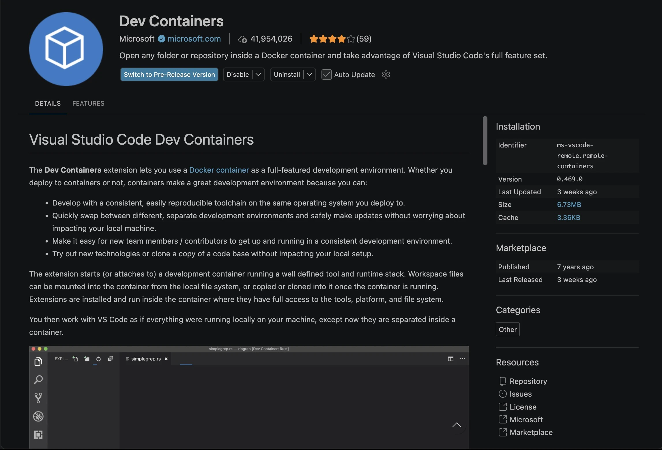
Task: Click the 6.73MB size link
Action: (569, 205)
